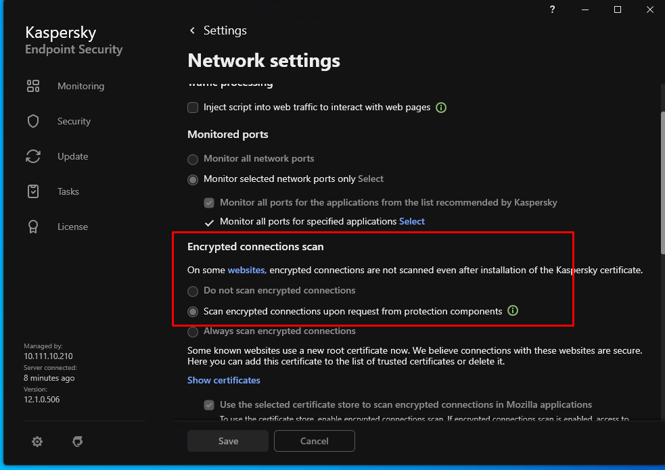Click the Monitoring dashboard icon in sidebar
This screenshot has height=470, width=665.
(x=33, y=86)
